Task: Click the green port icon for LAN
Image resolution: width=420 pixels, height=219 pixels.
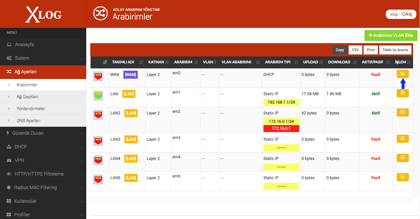Action: [98, 96]
